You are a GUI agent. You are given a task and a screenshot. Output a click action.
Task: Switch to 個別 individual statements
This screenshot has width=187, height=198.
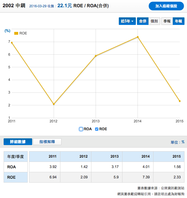[154, 21]
